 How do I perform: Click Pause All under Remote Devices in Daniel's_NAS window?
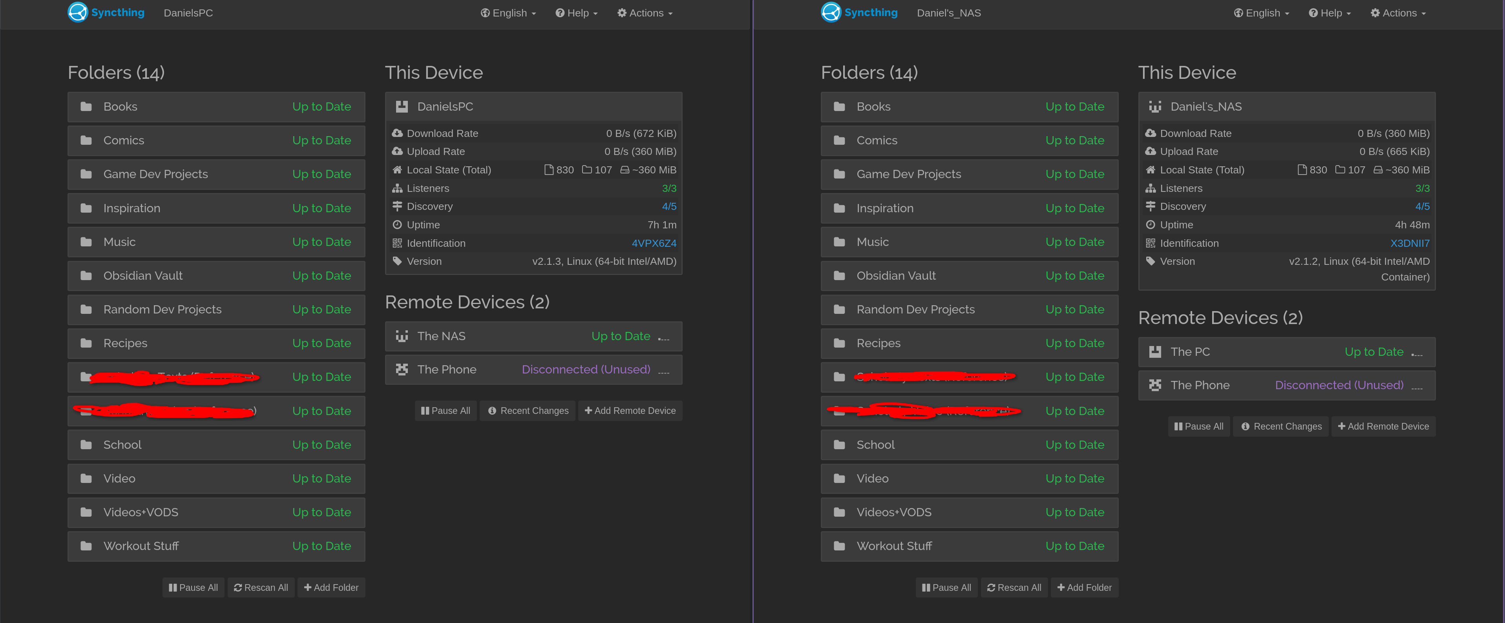(x=1199, y=427)
